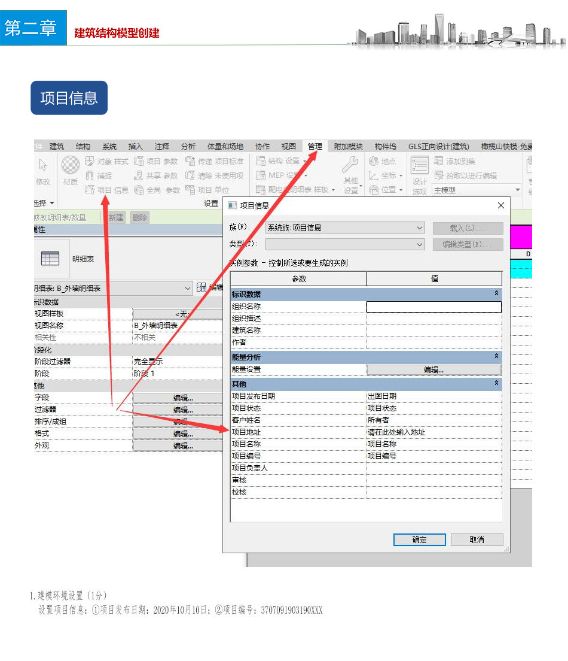The height and width of the screenshot is (661, 568).
Task: Open the 设计选项 ribbon icon
Action: coord(420,175)
